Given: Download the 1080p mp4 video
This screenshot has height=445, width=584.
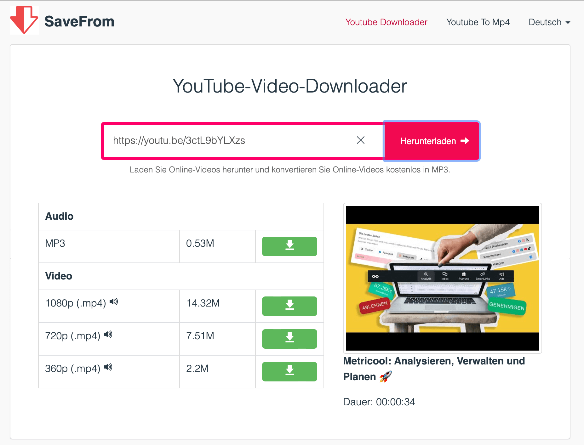Looking at the screenshot, I should pyautogui.click(x=289, y=306).
